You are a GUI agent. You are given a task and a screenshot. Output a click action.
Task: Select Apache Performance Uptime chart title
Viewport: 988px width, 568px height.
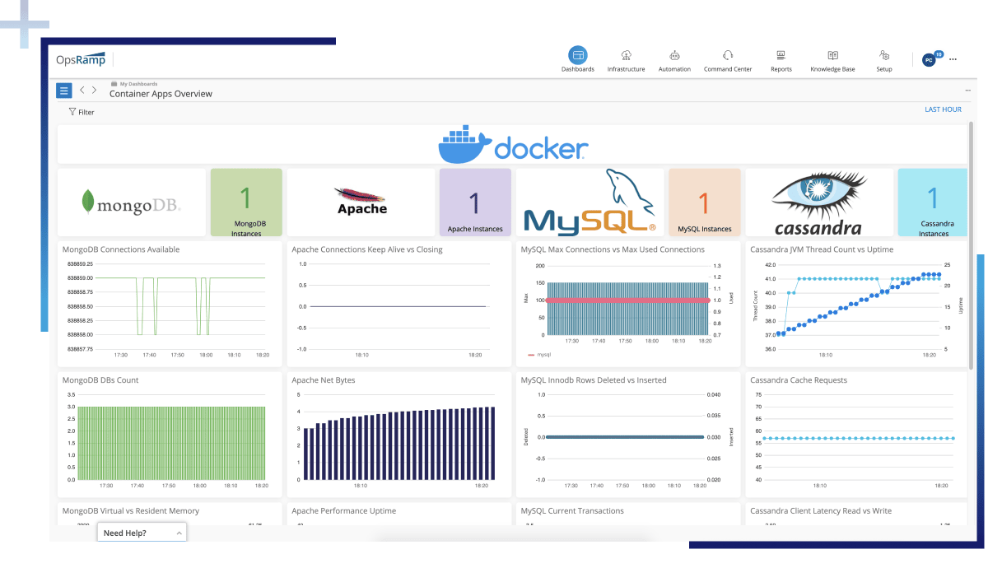click(x=344, y=511)
